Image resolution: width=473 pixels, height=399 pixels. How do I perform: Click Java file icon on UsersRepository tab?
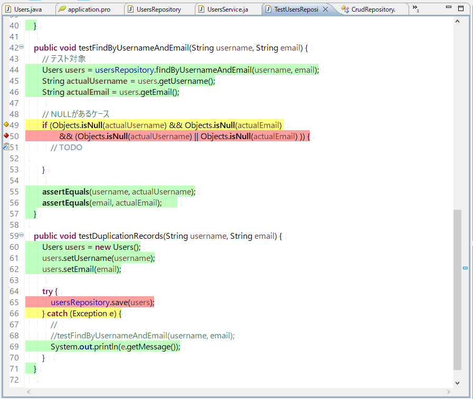(x=130, y=9)
